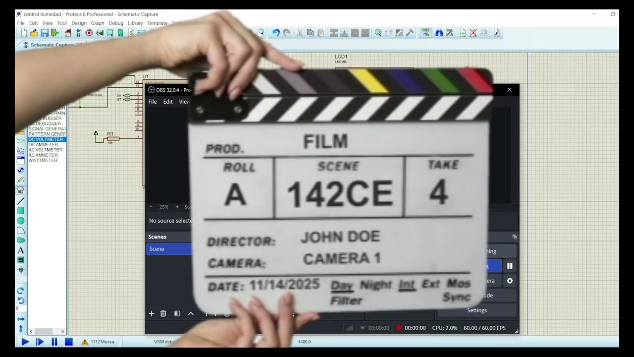Image resolution: width=634 pixels, height=357 pixels.
Task: Flip vertically with the Y-mirror icon
Action: [21, 328]
